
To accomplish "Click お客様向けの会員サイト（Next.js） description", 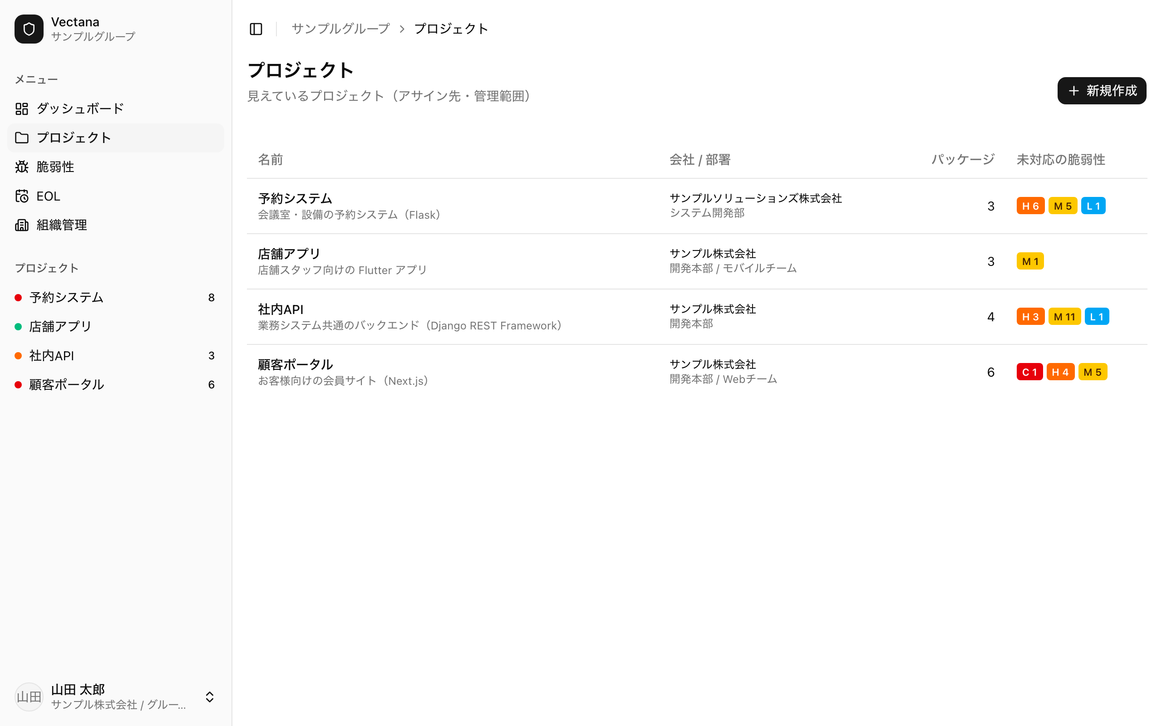I will [x=343, y=381].
